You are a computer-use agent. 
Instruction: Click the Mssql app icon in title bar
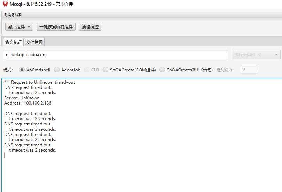[x=5, y=4]
